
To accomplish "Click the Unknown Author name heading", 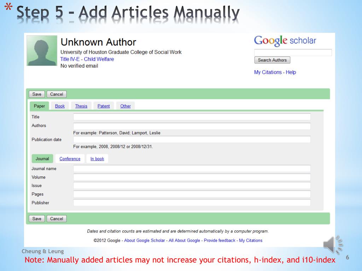I will pyautogui.click(x=98, y=42).
